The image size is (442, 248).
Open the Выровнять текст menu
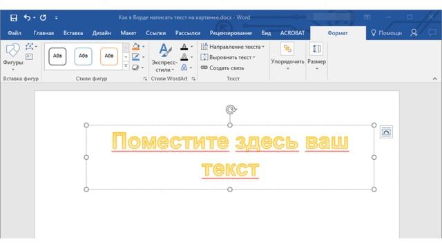[228, 57]
